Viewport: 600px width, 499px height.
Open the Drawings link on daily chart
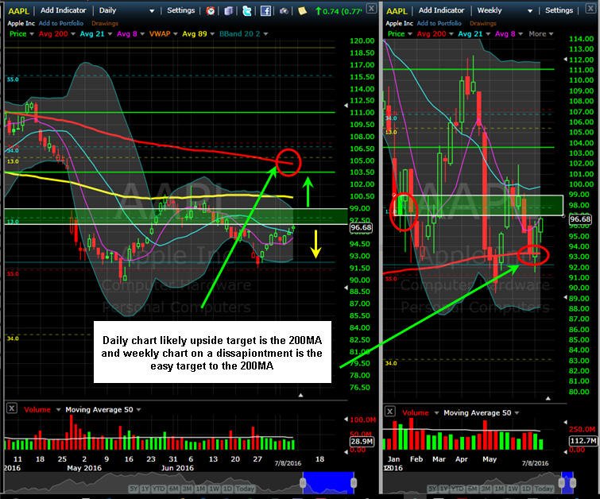tap(105, 23)
